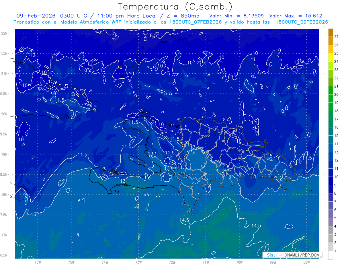
Task: Click the value 11 on the color scale
Action: 337,169
